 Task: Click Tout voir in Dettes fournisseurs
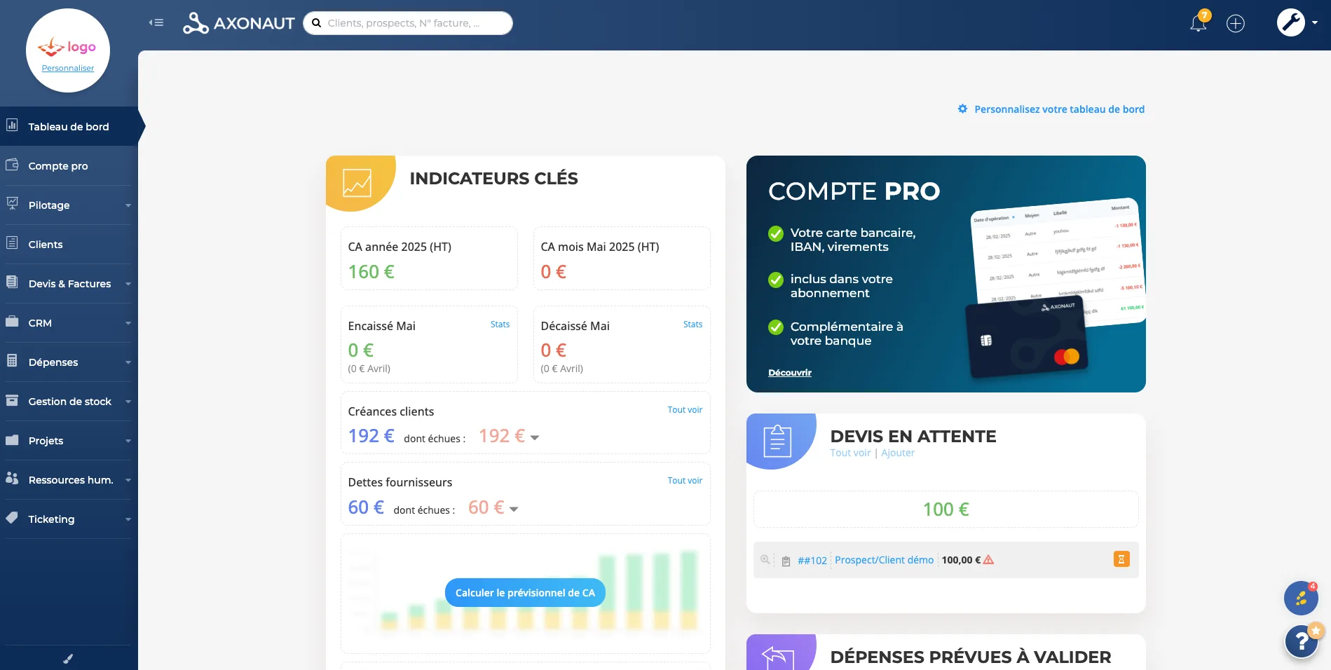click(x=685, y=481)
